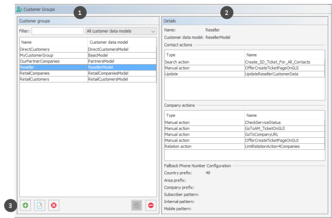
Task: Click the Edit customer group pencil icon
Action: pyautogui.click(x=40, y=205)
